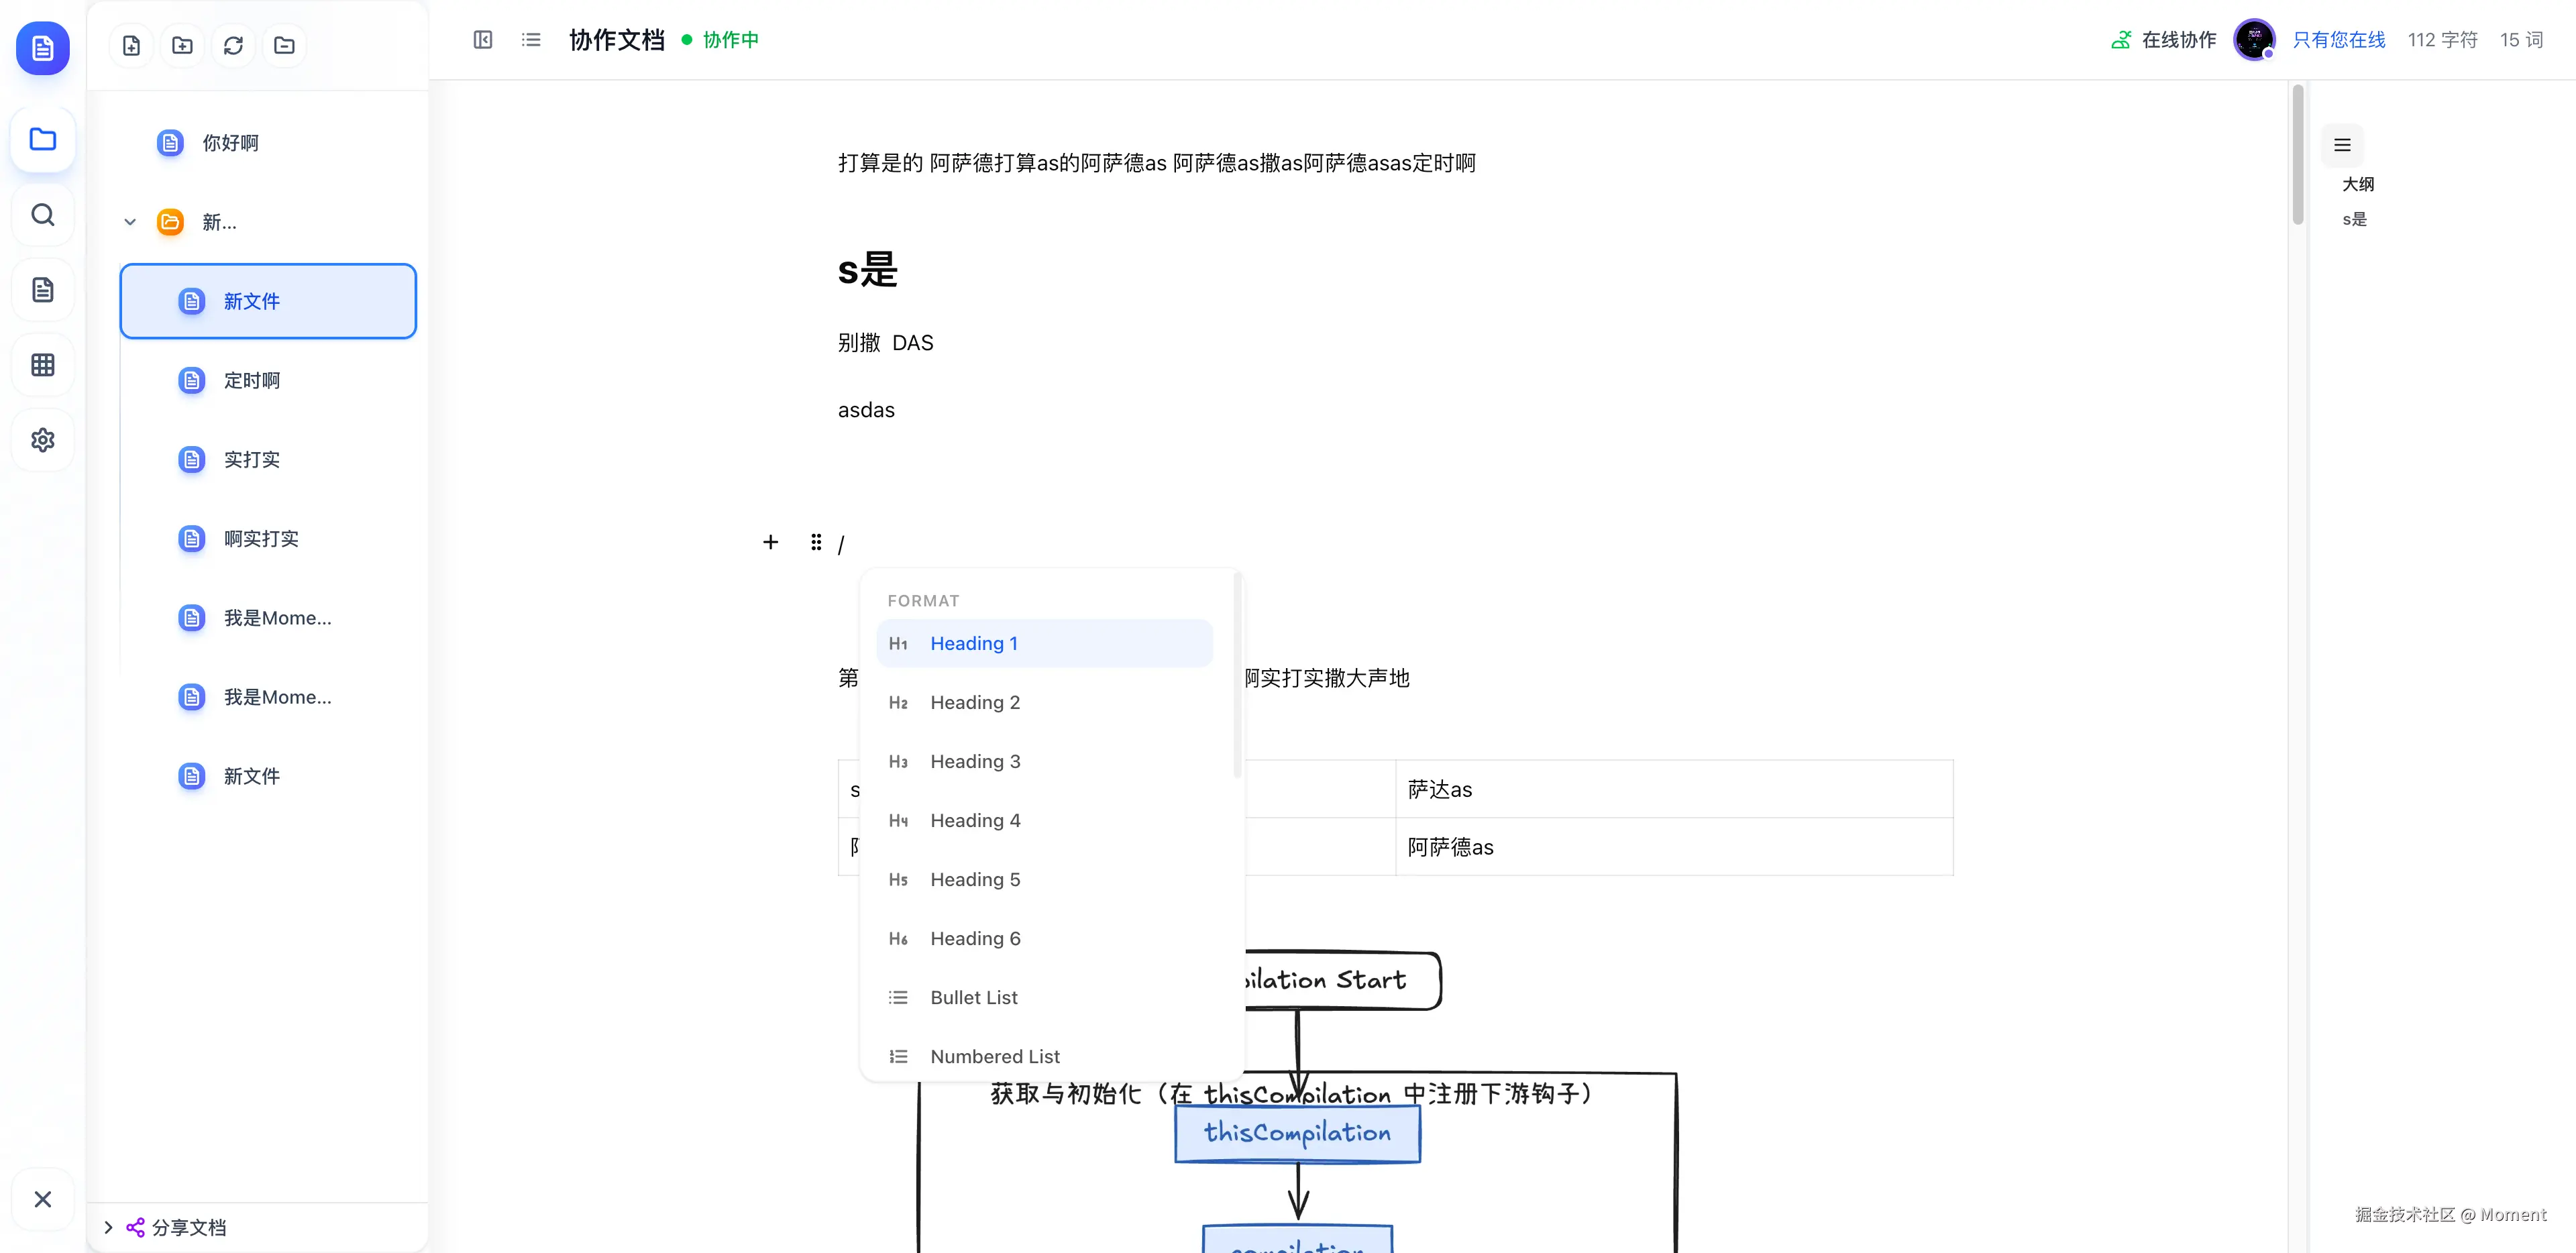The image size is (2576, 1253).
Task: Open the 定时啊 document in tree
Action: tap(252, 380)
